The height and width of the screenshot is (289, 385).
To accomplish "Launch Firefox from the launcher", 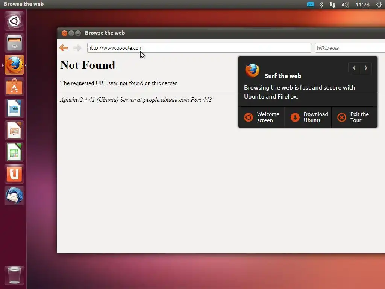I will pos(14,65).
